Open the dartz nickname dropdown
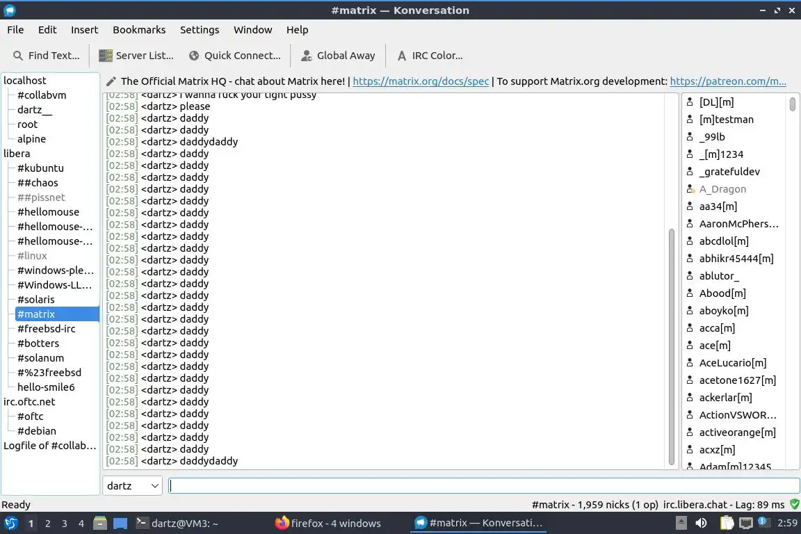This screenshot has height=534, width=801. tap(133, 486)
